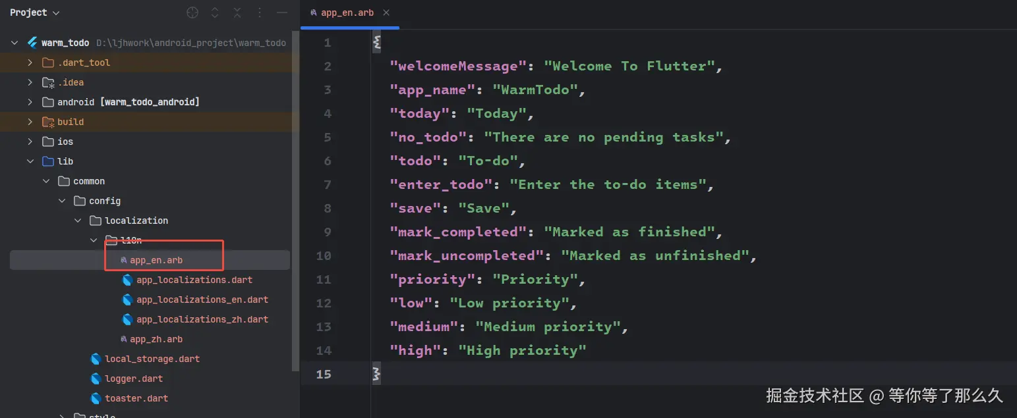Click the "welcomeMessage" key in editor
1017x418 pixels.
458,66
